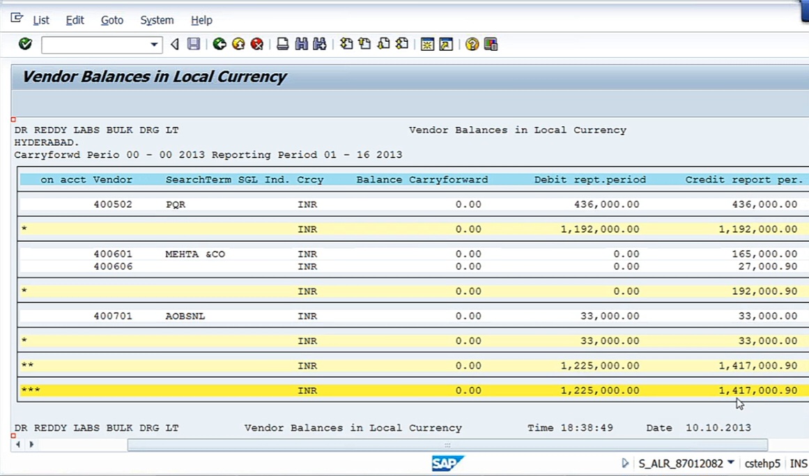The image size is (809, 476).
Task: Select vendor number 400502
Action: click(113, 204)
